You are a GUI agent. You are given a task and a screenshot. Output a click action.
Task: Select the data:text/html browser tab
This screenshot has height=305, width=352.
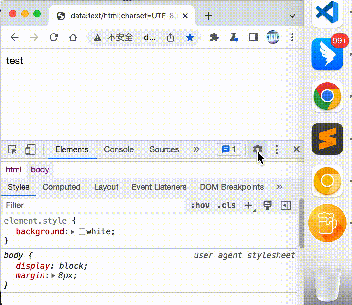tap(121, 16)
